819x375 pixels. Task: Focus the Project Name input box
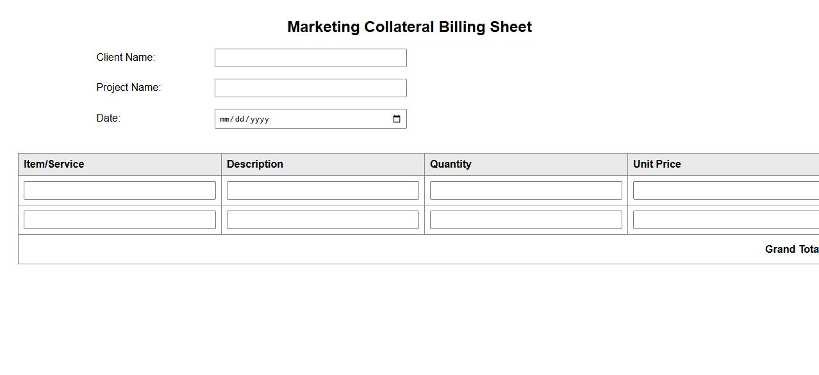coord(310,88)
